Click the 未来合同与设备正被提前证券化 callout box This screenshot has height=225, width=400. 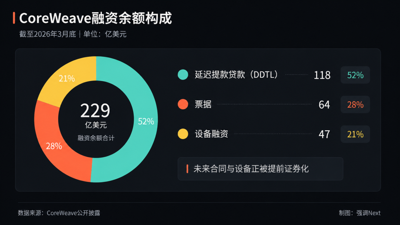[x=260, y=169]
